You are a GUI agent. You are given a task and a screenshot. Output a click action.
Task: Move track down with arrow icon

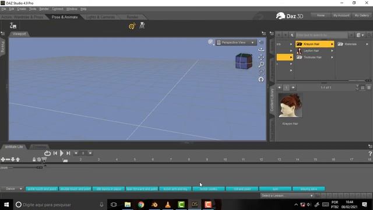pos(13,159)
